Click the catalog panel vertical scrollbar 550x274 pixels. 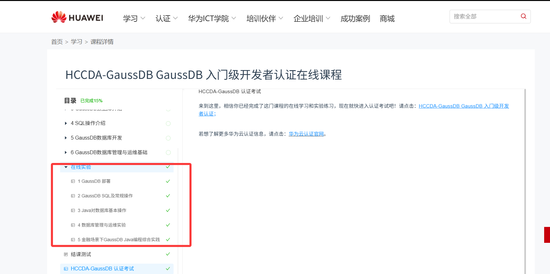(x=178, y=211)
